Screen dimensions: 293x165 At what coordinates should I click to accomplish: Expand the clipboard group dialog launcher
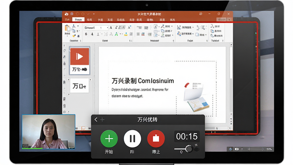[80, 41]
